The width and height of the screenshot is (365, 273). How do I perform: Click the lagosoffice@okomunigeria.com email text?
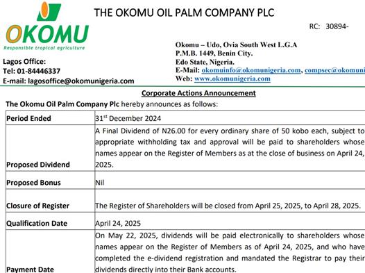pyautogui.click(x=81, y=81)
